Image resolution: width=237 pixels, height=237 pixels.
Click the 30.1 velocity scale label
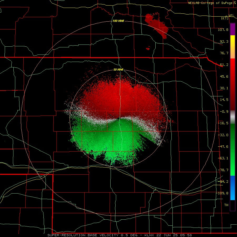(224, 88)
